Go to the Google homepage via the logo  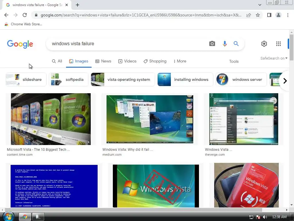(20, 44)
